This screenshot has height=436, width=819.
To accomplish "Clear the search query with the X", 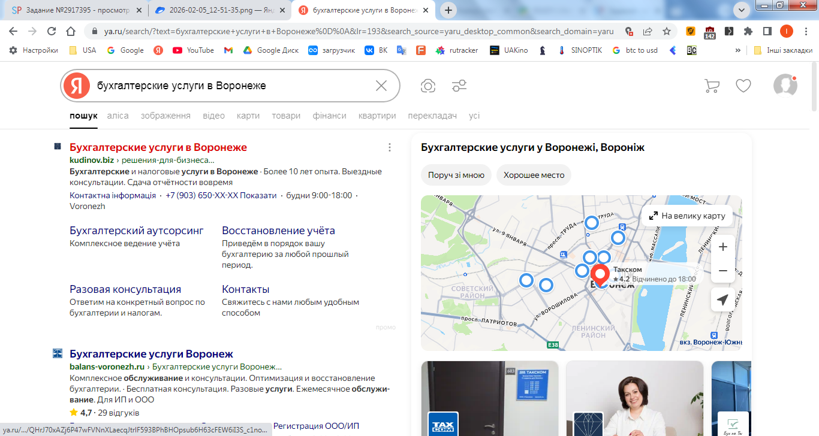I will pos(381,86).
